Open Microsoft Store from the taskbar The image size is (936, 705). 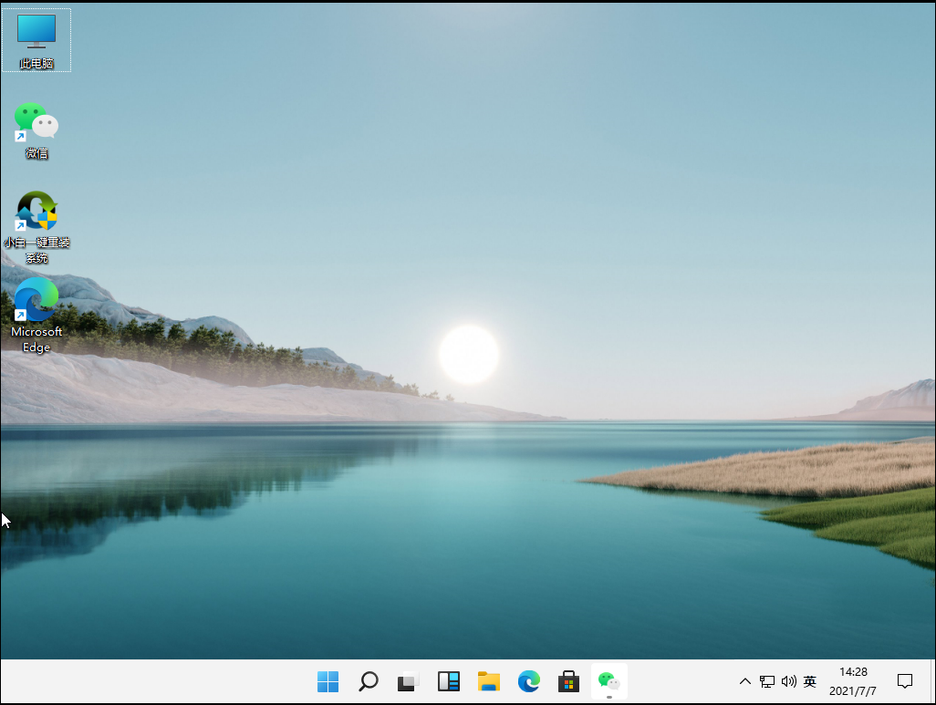pos(567,680)
